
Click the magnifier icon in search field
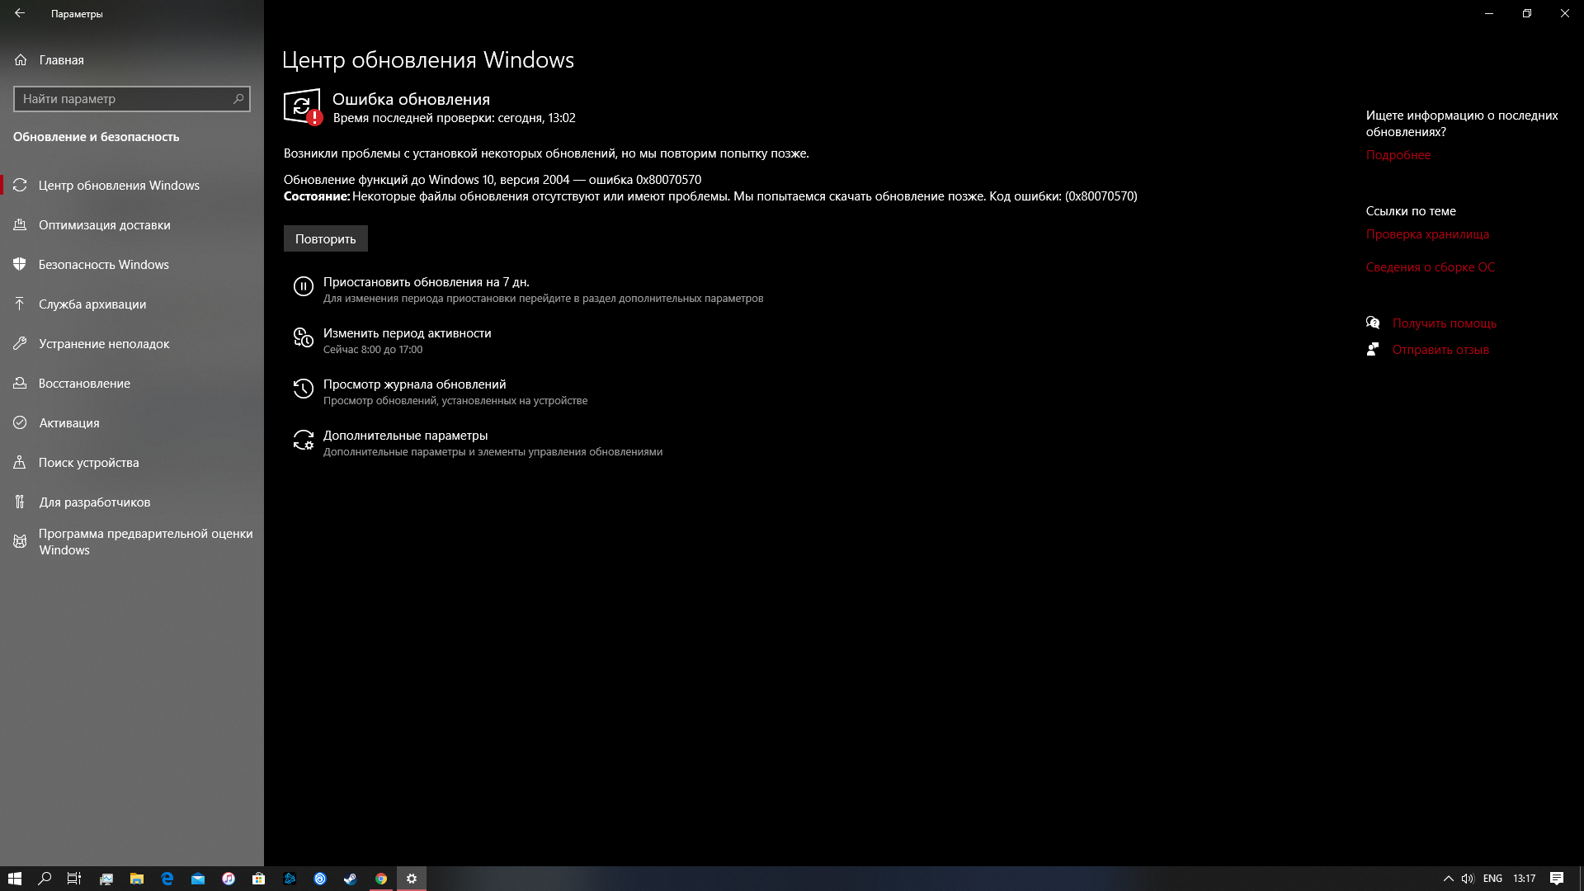[238, 99]
